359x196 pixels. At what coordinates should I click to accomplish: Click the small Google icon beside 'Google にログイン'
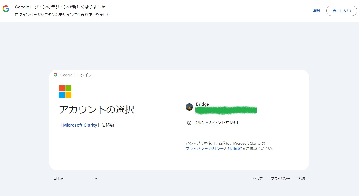click(x=56, y=75)
